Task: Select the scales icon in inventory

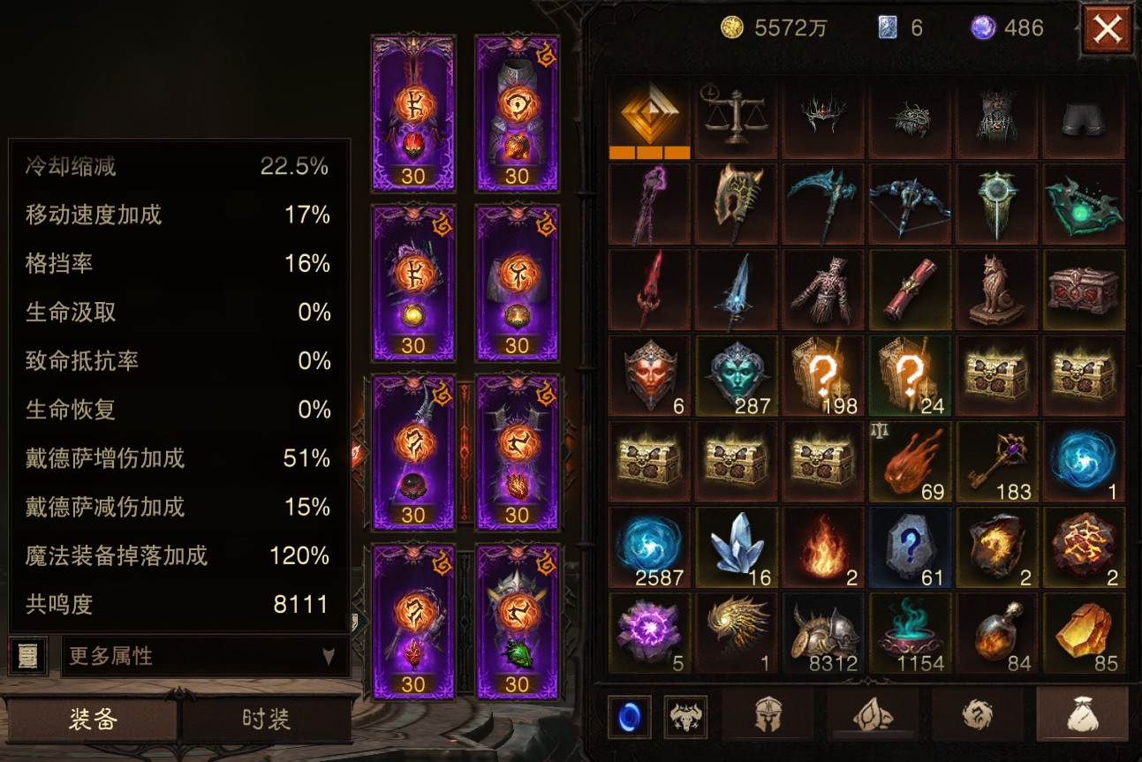Action: [x=736, y=117]
